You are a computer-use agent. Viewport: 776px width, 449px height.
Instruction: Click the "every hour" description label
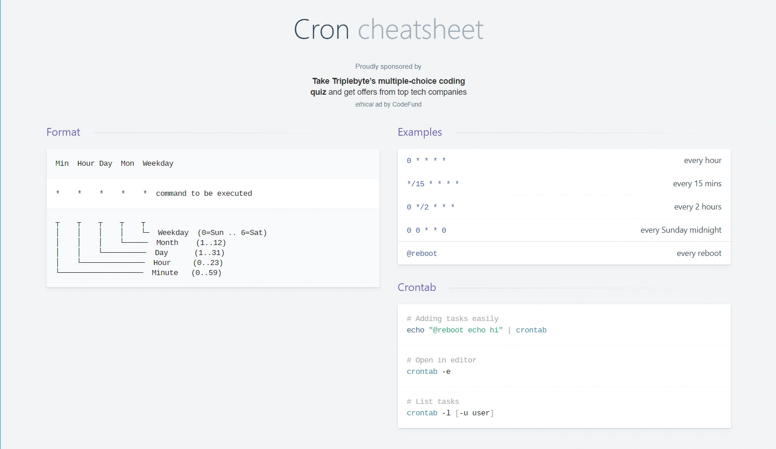(703, 160)
